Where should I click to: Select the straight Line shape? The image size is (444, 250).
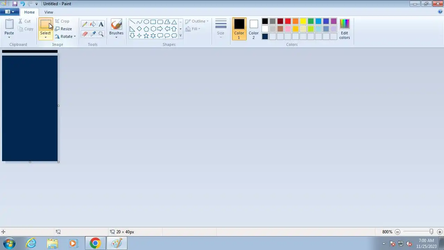click(x=132, y=22)
